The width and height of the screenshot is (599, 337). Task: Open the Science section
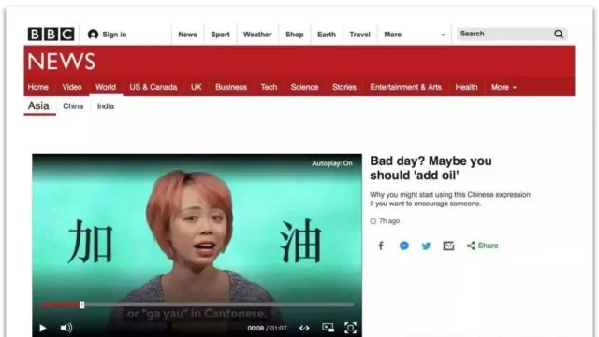click(304, 87)
